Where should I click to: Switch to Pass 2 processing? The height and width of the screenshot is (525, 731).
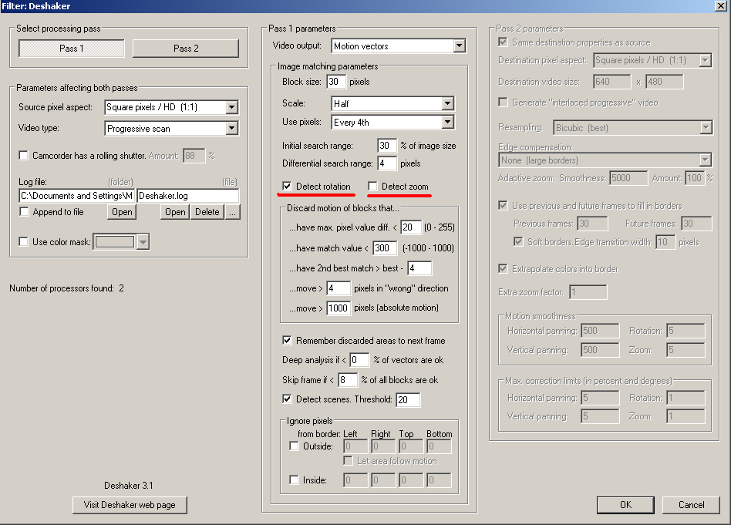click(x=186, y=49)
